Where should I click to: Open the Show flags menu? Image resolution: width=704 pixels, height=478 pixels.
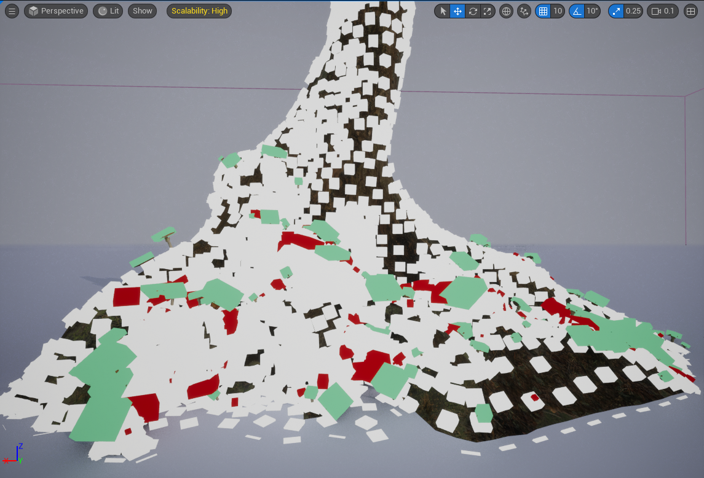coord(142,11)
